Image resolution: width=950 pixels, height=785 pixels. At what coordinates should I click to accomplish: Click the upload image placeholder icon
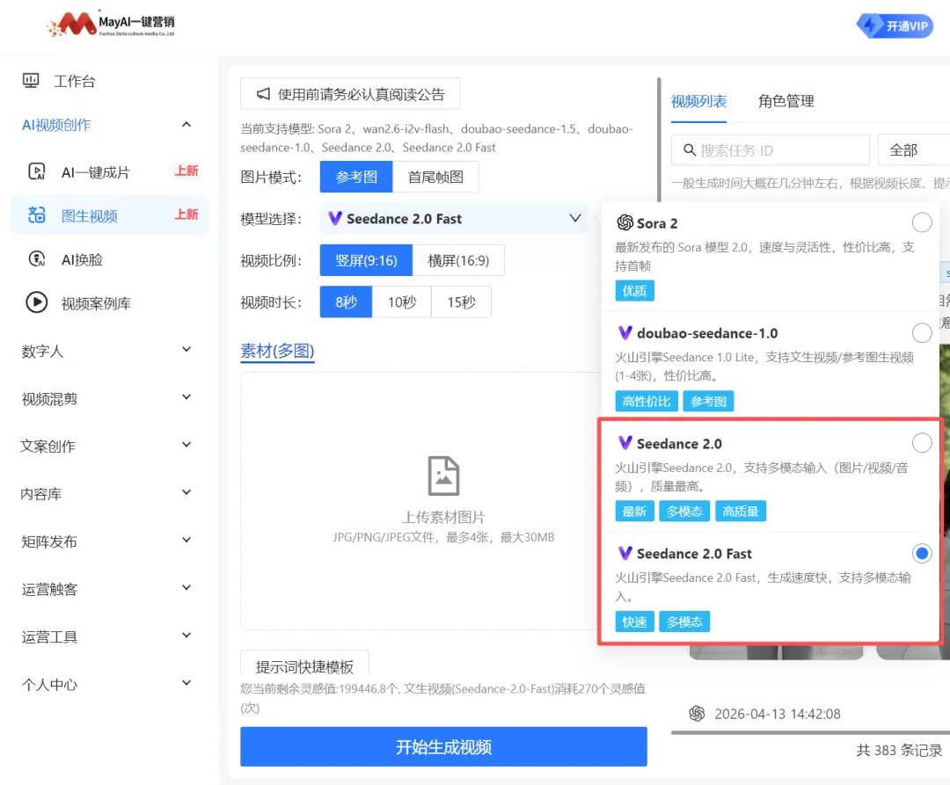point(443,475)
